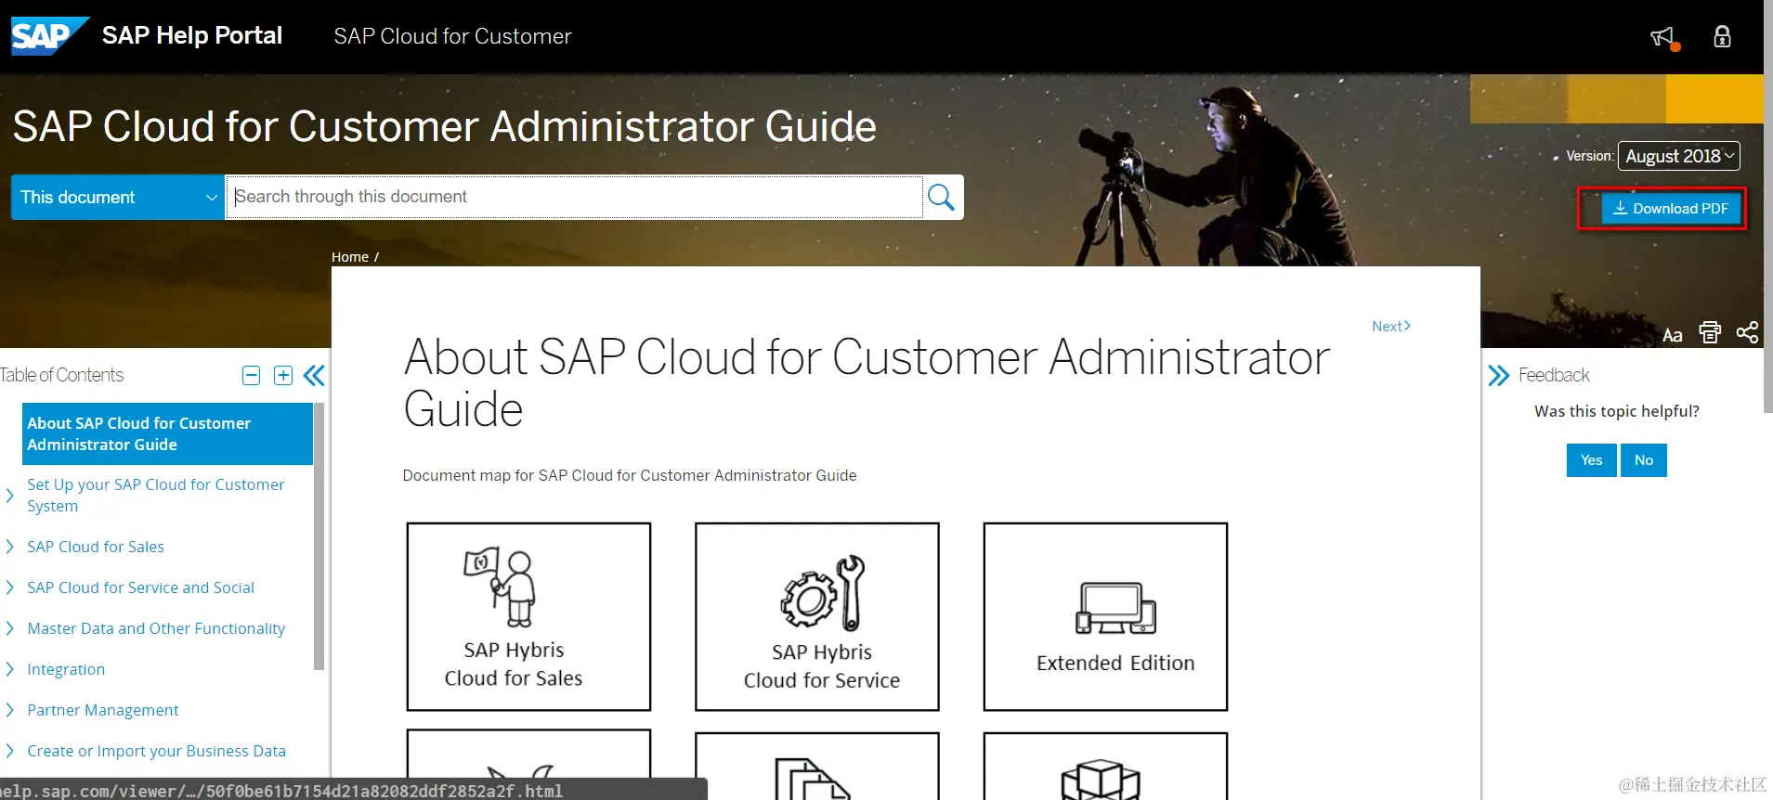The image size is (1773, 800).
Task: Go to Next topic
Action: [x=1391, y=326]
